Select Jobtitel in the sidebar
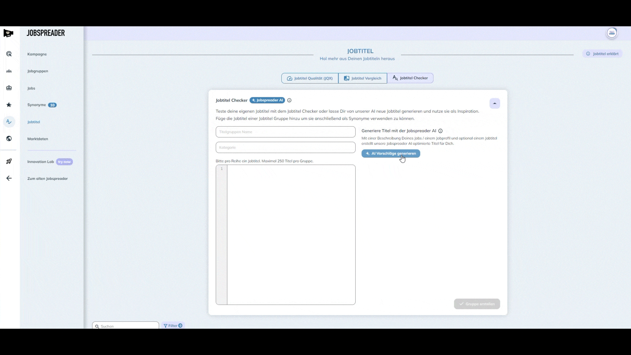631x355 pixels. point(34,122)
